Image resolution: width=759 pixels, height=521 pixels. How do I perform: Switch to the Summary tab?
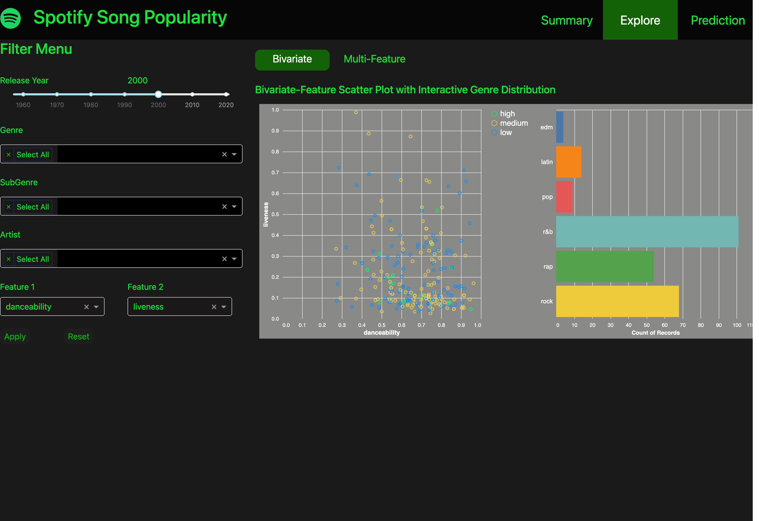pyautogui.click(x=567, y=20)
